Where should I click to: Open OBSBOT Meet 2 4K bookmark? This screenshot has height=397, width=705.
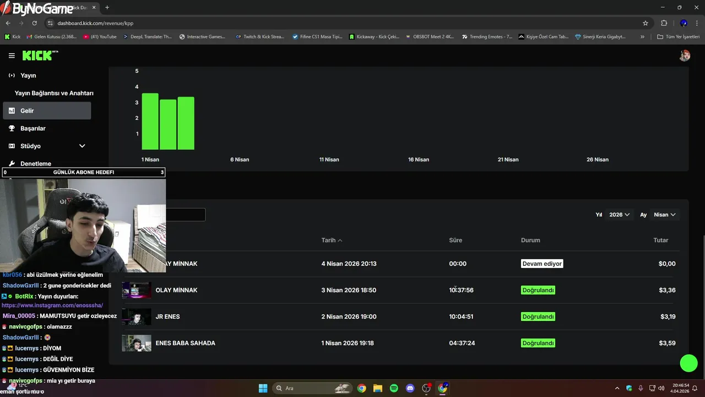430,37
